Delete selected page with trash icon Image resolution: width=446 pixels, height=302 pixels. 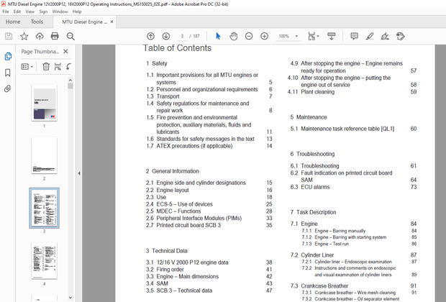[46, 67]
